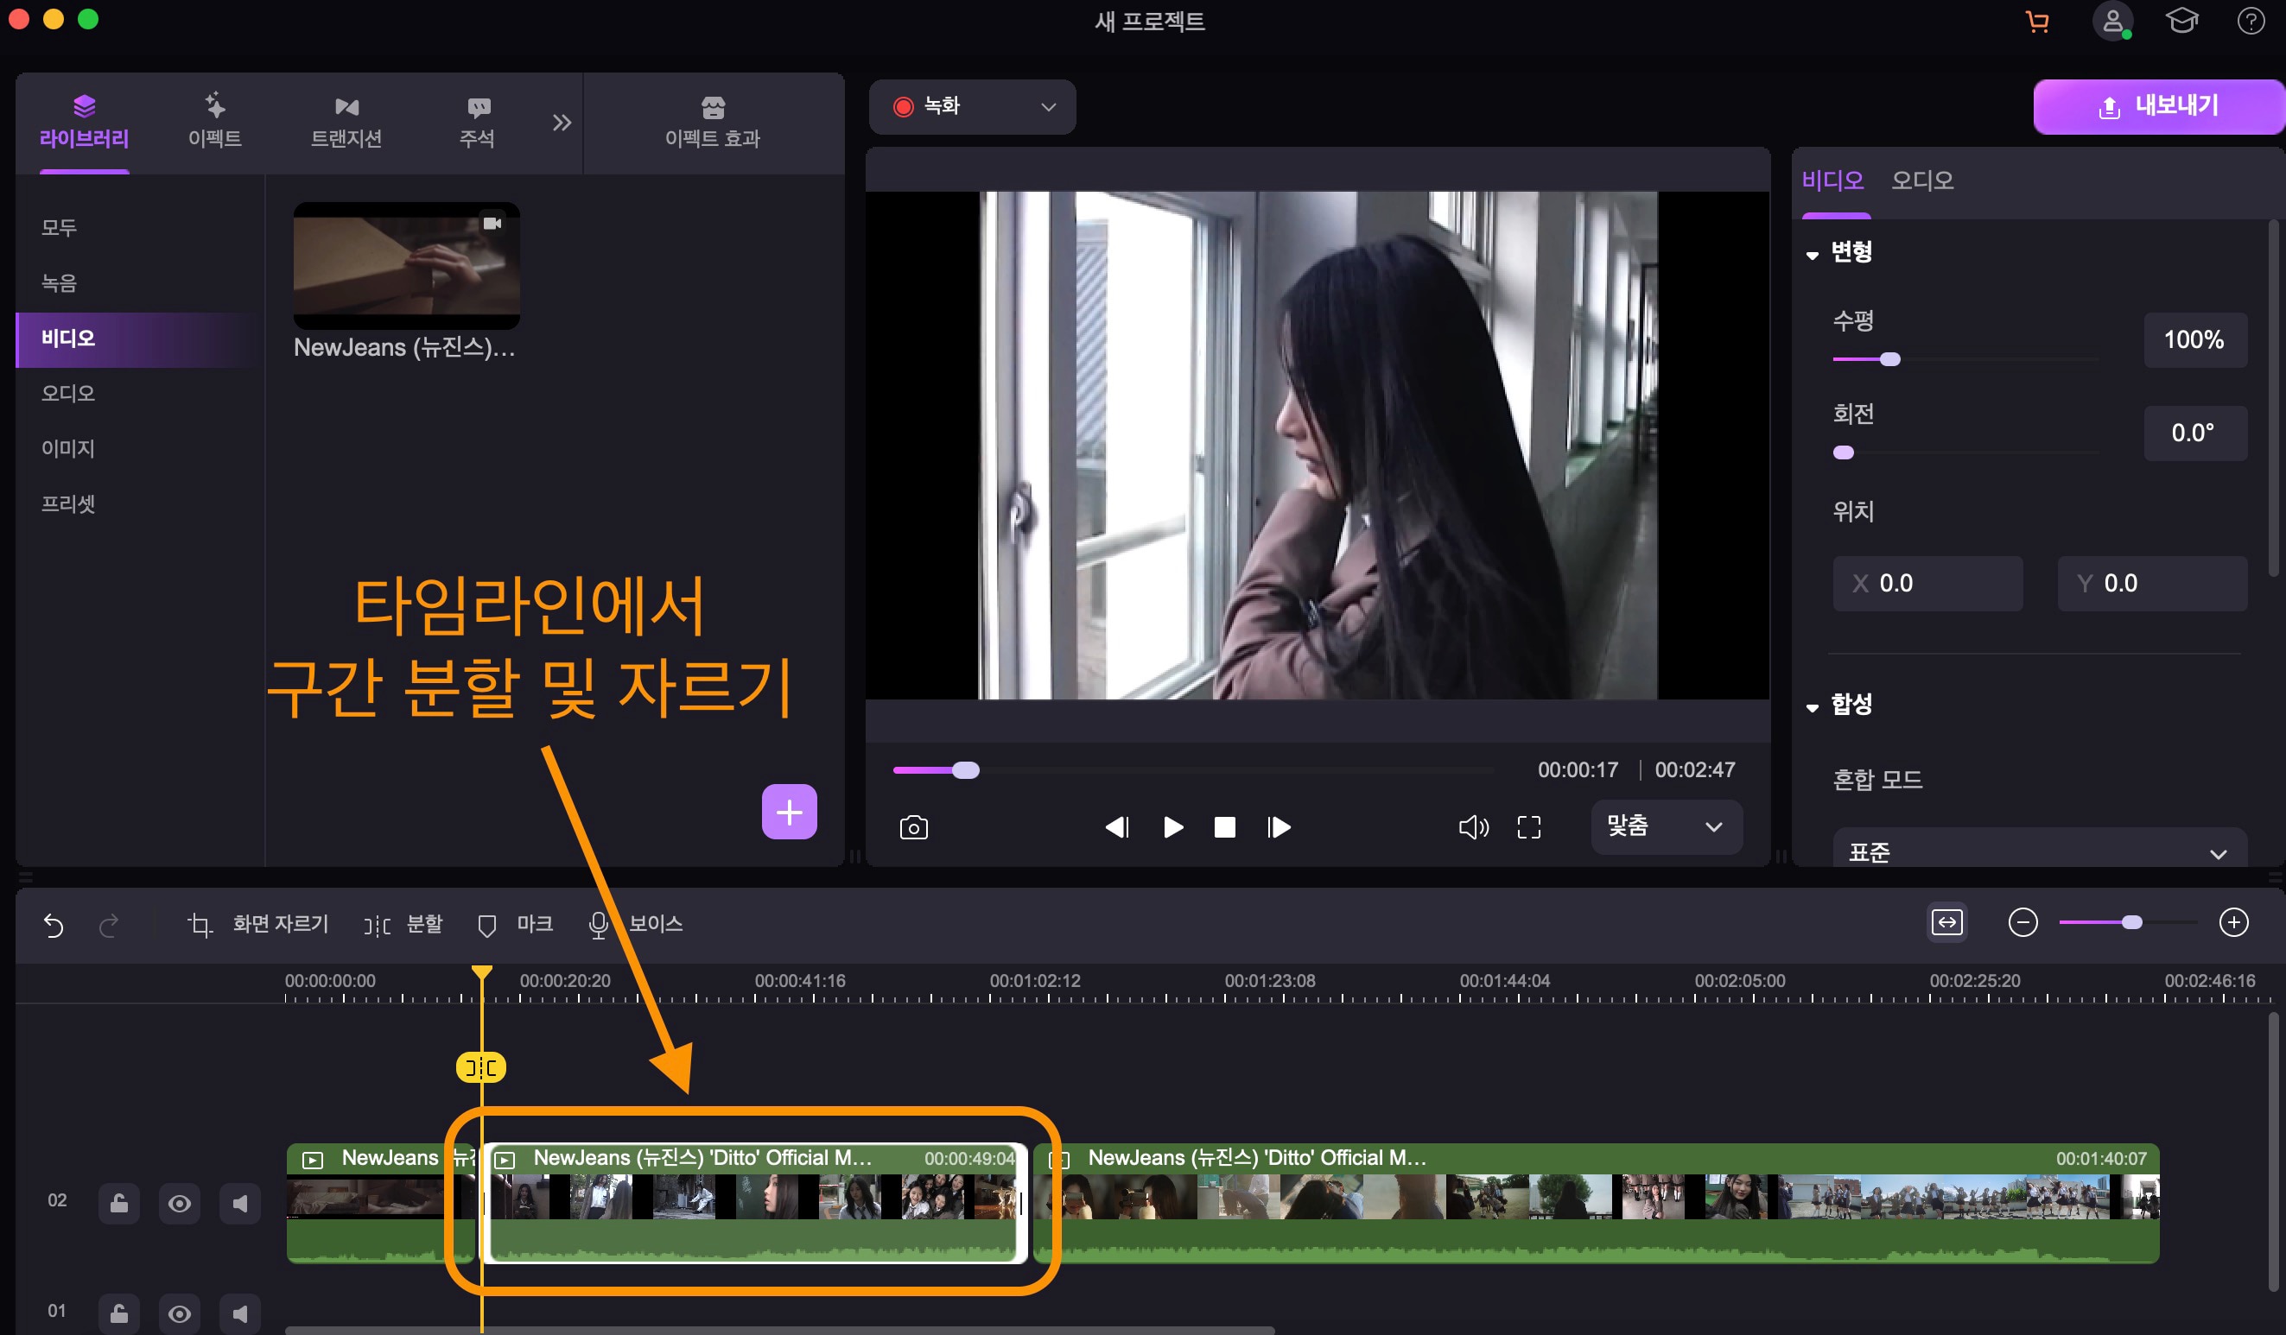The width and height of the screenshot is (2286, 1335).
Task: Toggle visibility eye of track 02
Action: pos(180,1204)
